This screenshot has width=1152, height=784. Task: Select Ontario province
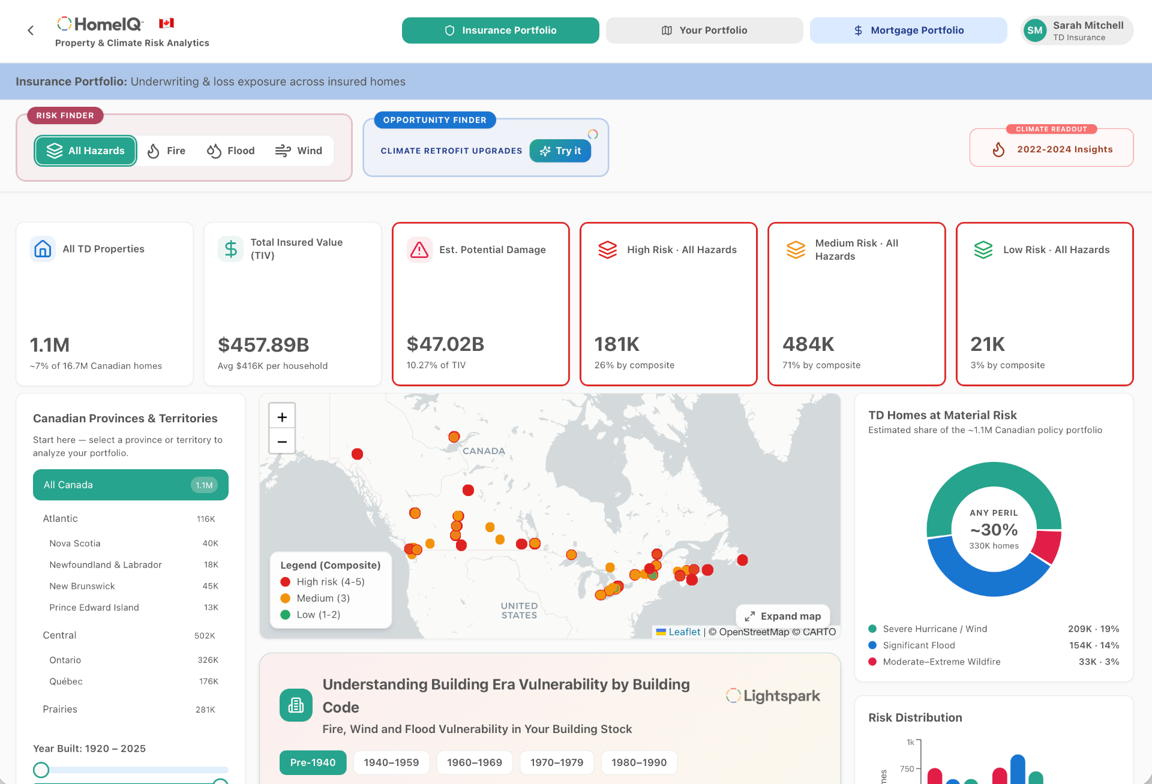(131, 660)
